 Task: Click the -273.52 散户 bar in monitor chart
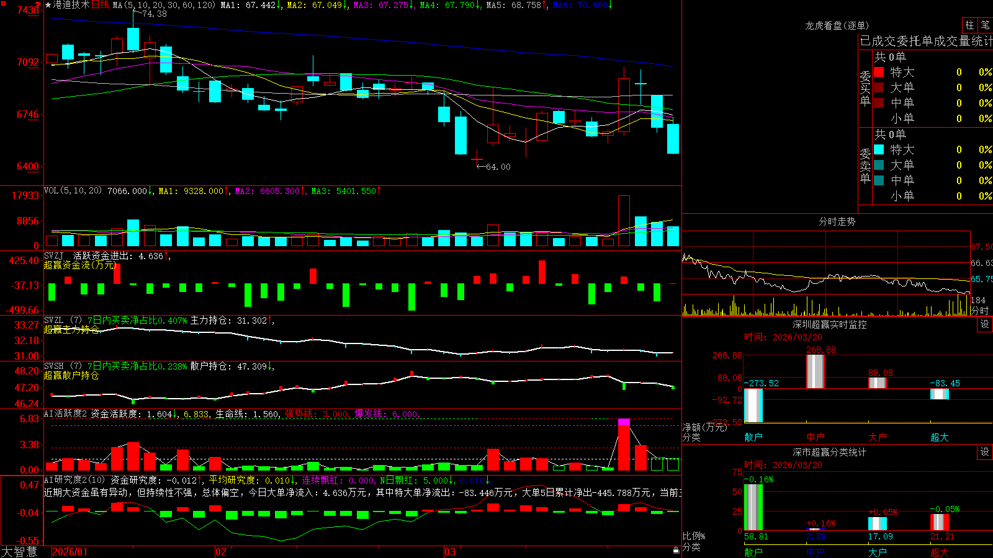coord(753,405)
